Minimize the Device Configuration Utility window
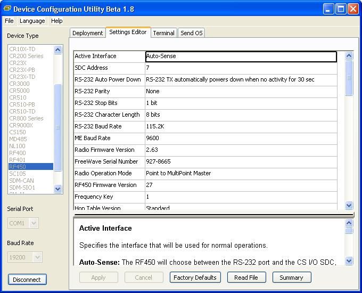This screenshot has width=362, height=293. point(328,9)
